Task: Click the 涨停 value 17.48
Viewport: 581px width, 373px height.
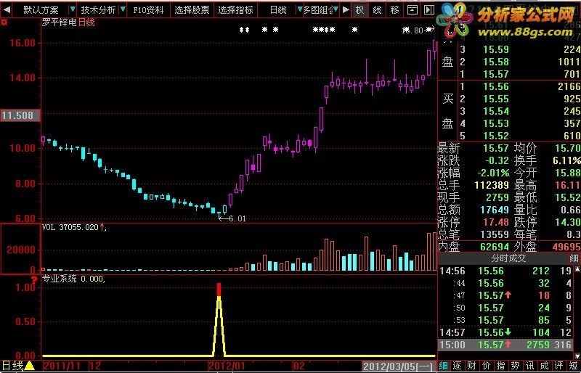Action: (x=496, y=222)
